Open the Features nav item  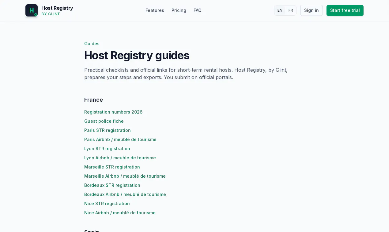click(x=155, y=10)
